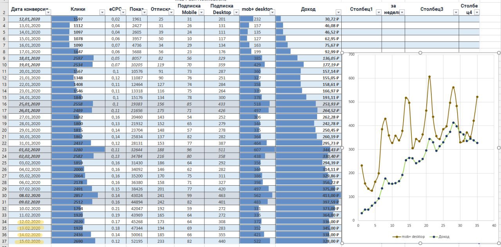This screenshot has height=247, width=501.
Task: Select the date cell 01,02,2020
Action: point(30,150)
